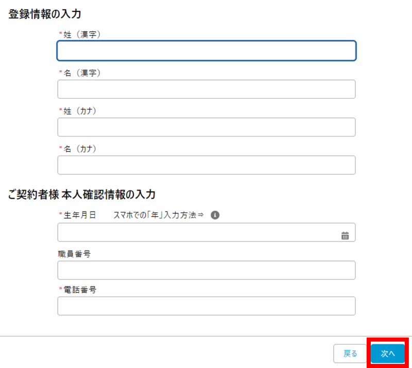Focus the 職員番号 input field
Screen dimensions: 412x368
point(206,270)
